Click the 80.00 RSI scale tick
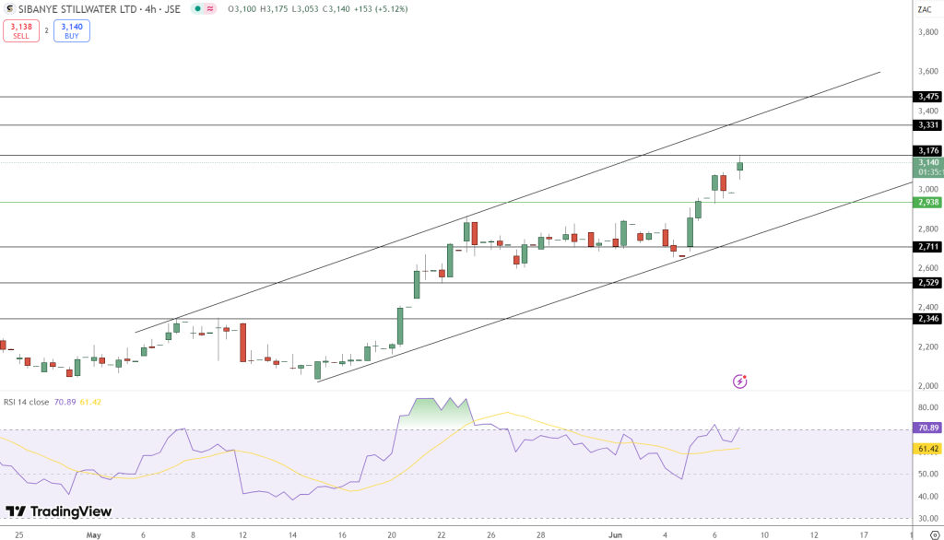Image resolution: width=944 pixels, height=540 pixels. (x=927, y=407)
